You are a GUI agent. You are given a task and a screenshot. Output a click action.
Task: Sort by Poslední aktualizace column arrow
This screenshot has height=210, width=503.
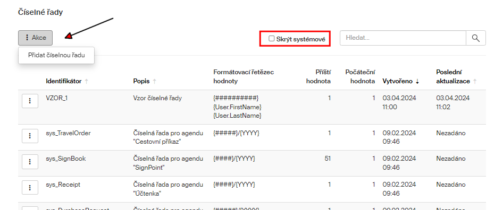(x=475, y=81)
